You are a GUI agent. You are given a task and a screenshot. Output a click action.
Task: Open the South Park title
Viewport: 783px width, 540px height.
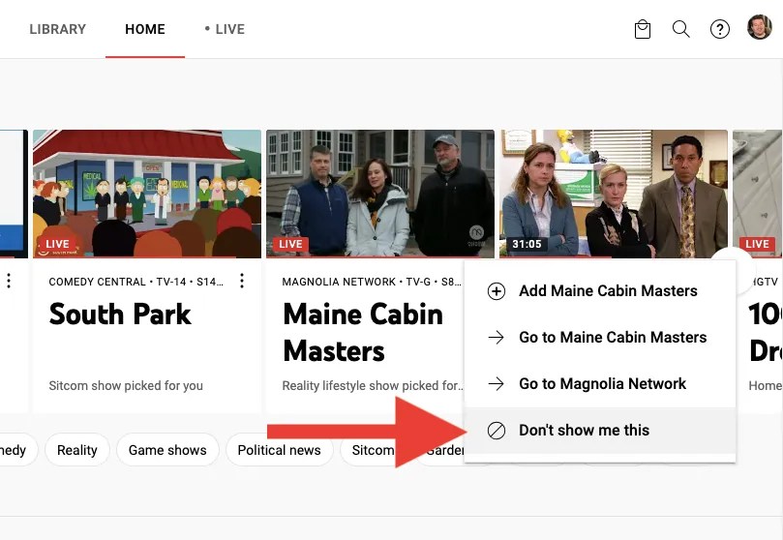click(120, 315)
